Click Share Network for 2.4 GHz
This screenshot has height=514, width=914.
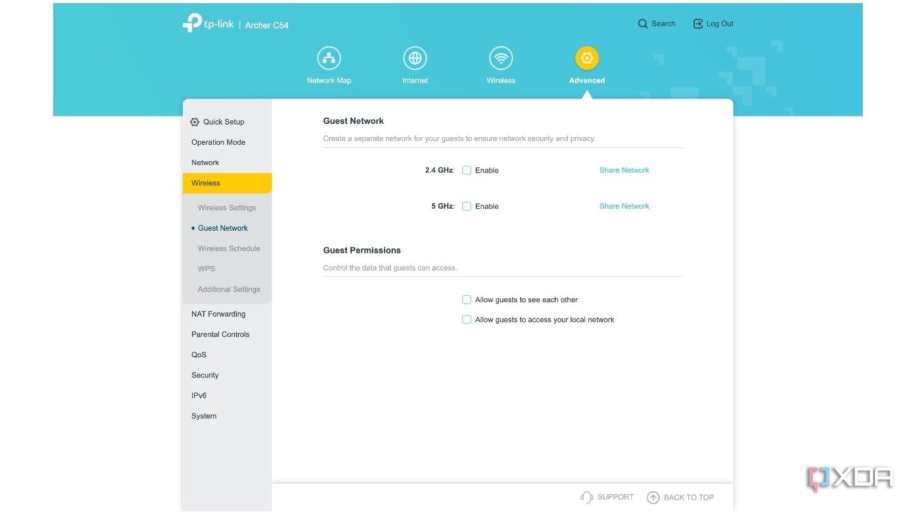coord(624,170)
